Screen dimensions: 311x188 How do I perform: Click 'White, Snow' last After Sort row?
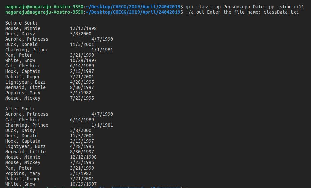click(20, 184)
